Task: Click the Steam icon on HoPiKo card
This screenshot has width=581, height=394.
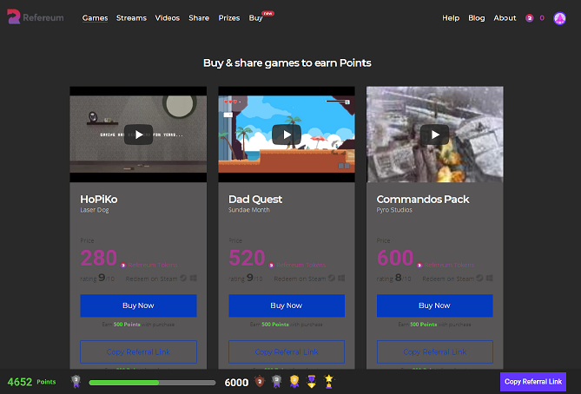Action: pos(183,278)
